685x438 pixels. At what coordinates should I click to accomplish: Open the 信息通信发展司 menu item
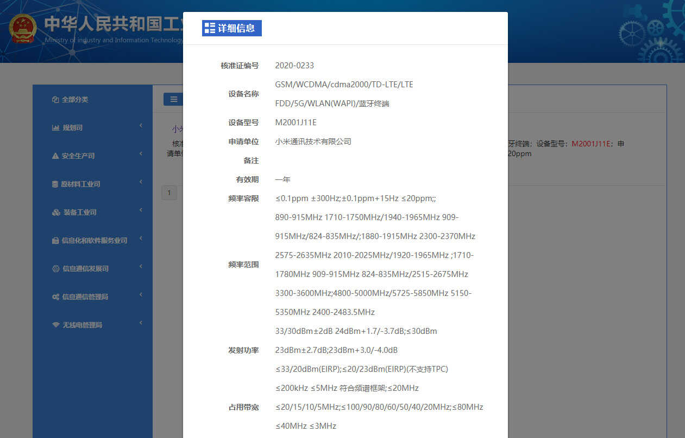tap(85, 269)
